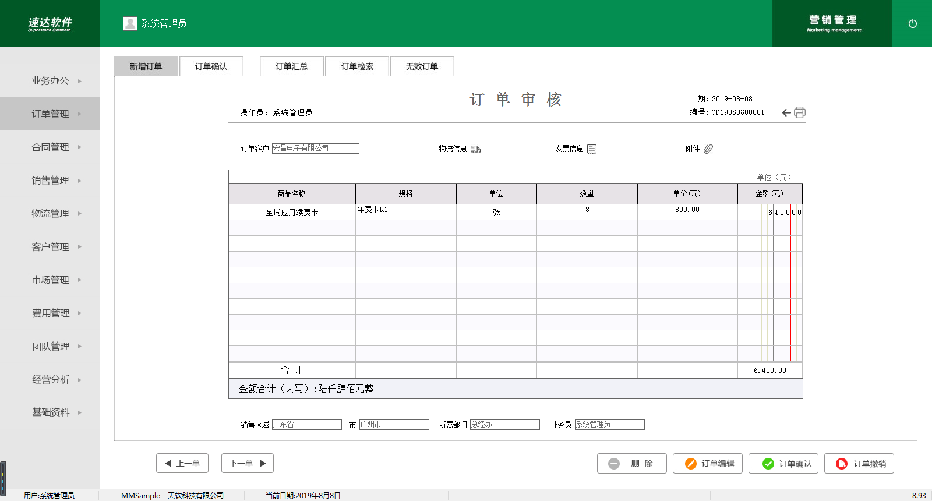Screen dimensions: 932x501
Task: Click the total 6,400.00 value
Action: (770, 371)
